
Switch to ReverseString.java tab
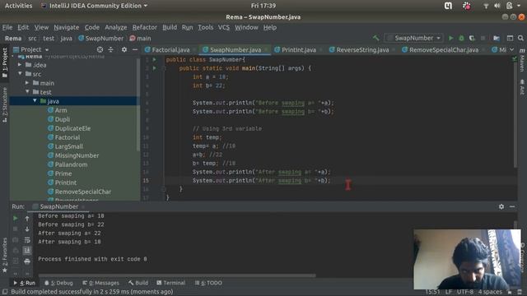pyautogui.click(x=362, y=49)
